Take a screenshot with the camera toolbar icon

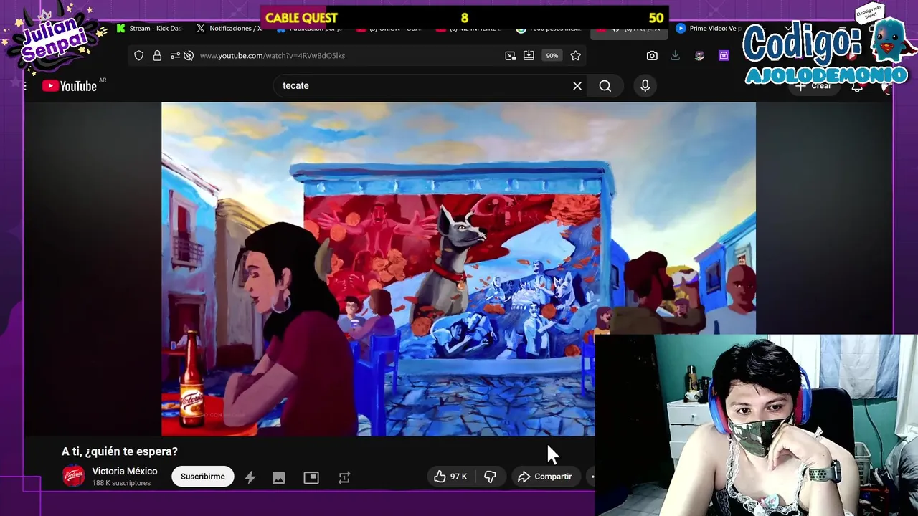tap(652, 56)
